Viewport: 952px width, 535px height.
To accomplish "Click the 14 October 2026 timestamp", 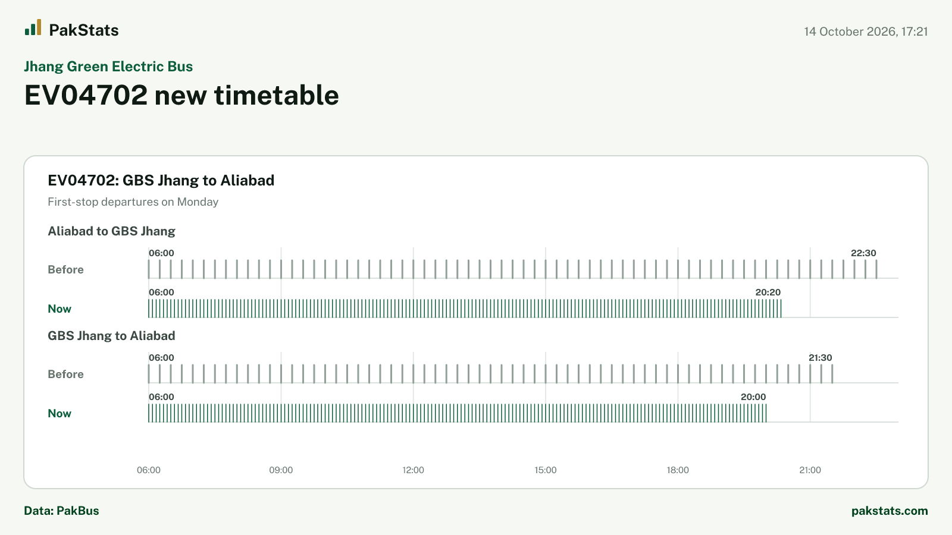I will (x=866, y=32).
